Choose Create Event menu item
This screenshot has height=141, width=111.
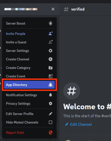pyautogui.click(x=29, y=76)
